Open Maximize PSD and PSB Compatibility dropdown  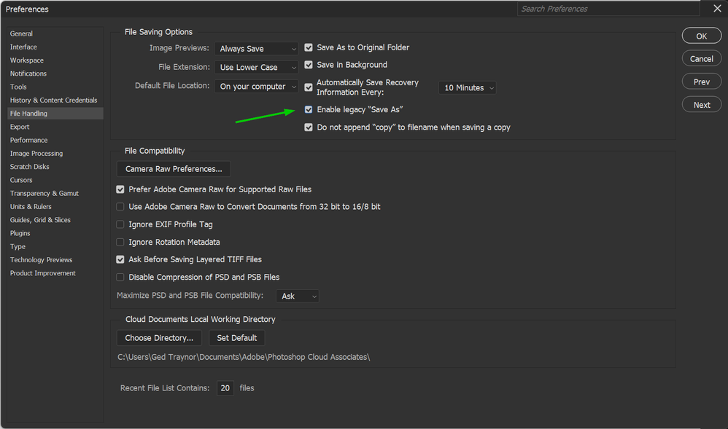click(x=298, y=296)
